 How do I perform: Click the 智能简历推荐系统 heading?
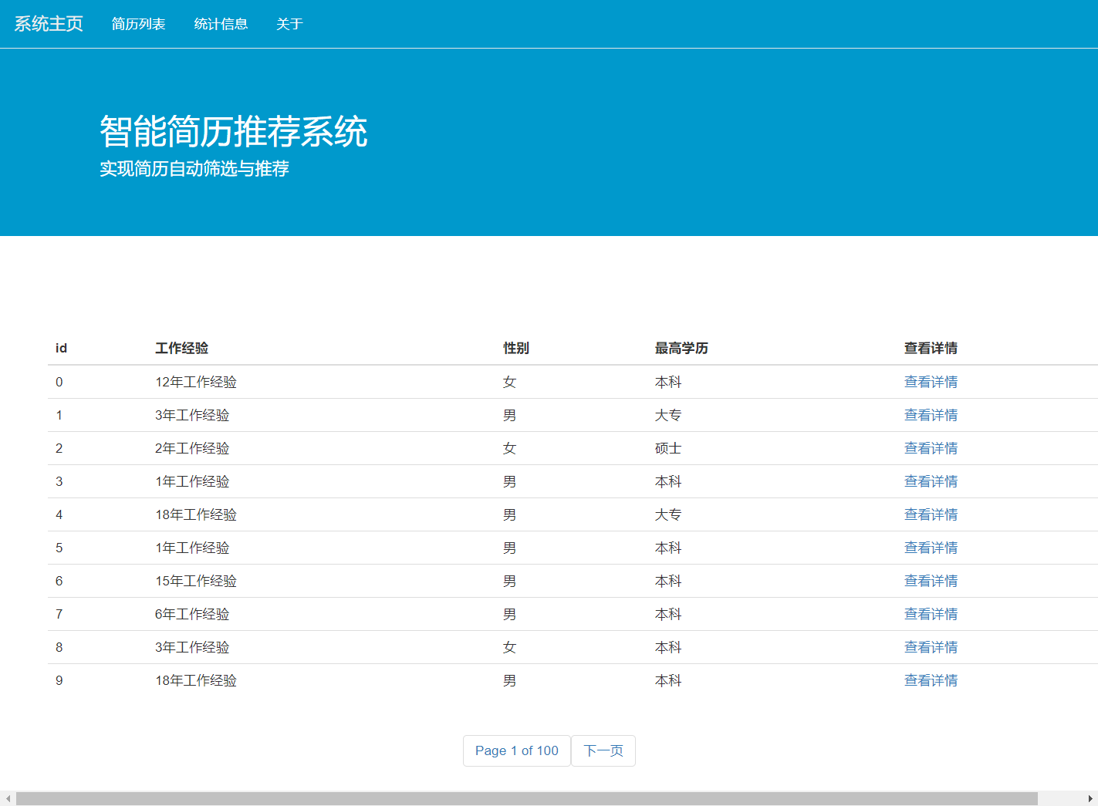(x=234, y=131)
